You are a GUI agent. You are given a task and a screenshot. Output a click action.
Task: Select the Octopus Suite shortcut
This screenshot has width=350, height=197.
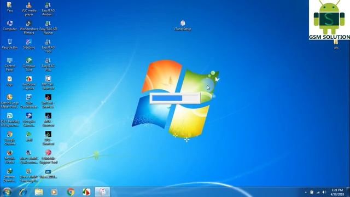coord(29,65)
